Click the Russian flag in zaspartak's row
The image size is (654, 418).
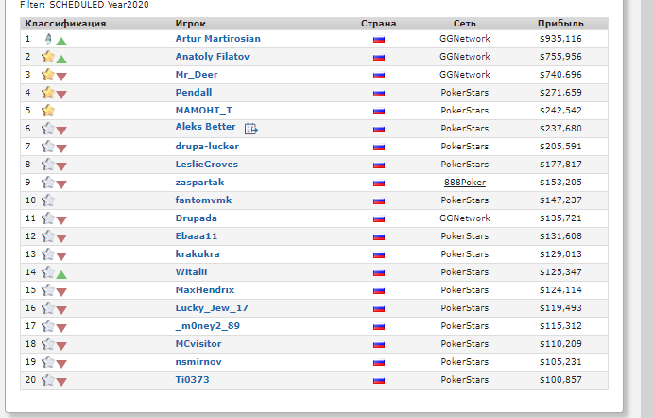click(x=379, y=183)
